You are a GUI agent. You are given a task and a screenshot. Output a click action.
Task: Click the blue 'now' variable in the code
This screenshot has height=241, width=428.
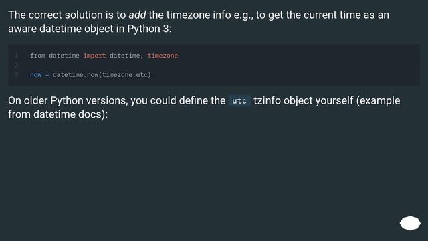pos(35,74)
